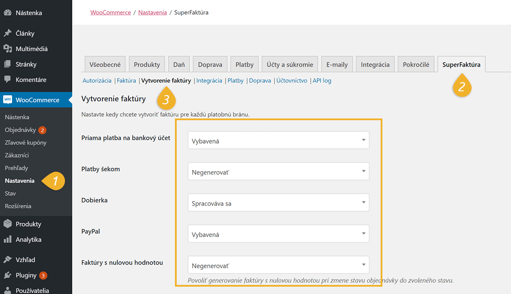This screenshot has height=294, width=511.
Task: Click the Pluginy plug icon
Action: coord(7,275)
